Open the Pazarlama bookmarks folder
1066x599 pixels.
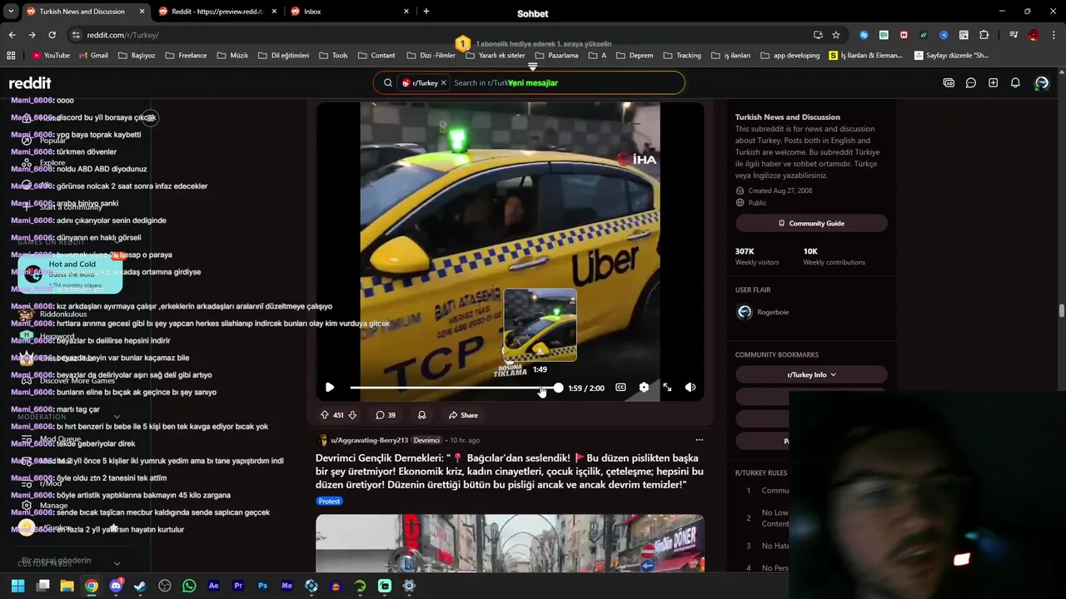tap(556, 56)
